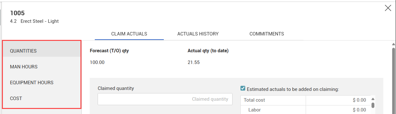
Task: Click the Forecast (T/O) qty value 100.00
Action: pyautogui.click(x=97, y=62)
